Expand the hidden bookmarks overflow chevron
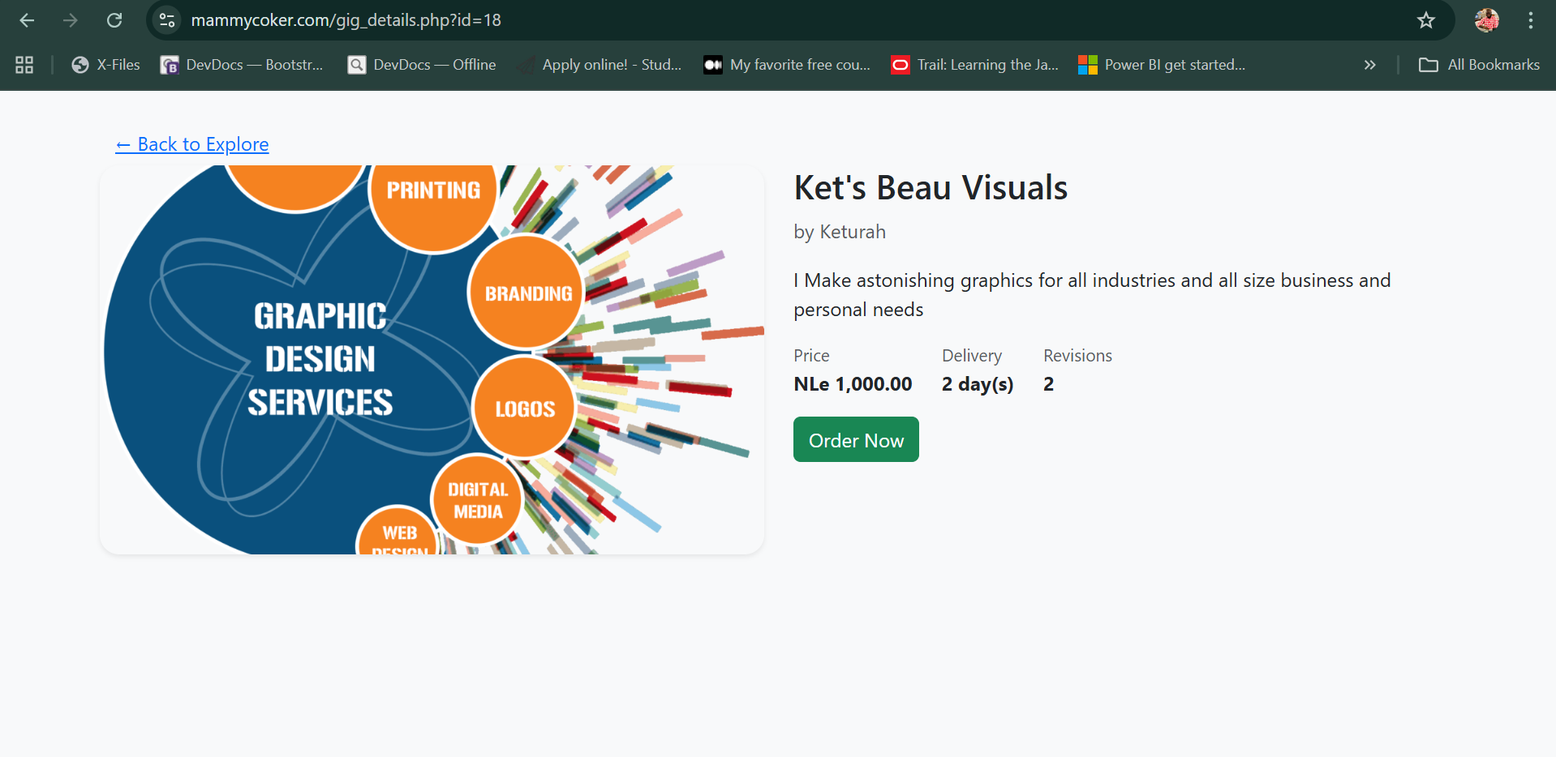The image size is (1556, 757). [1369, 65]
